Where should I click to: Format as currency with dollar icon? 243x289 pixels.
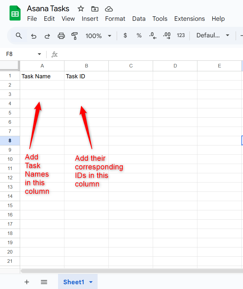click(125, 35)
